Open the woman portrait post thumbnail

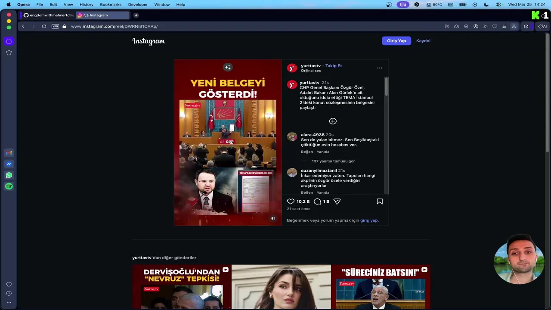(x=281, y=287)
